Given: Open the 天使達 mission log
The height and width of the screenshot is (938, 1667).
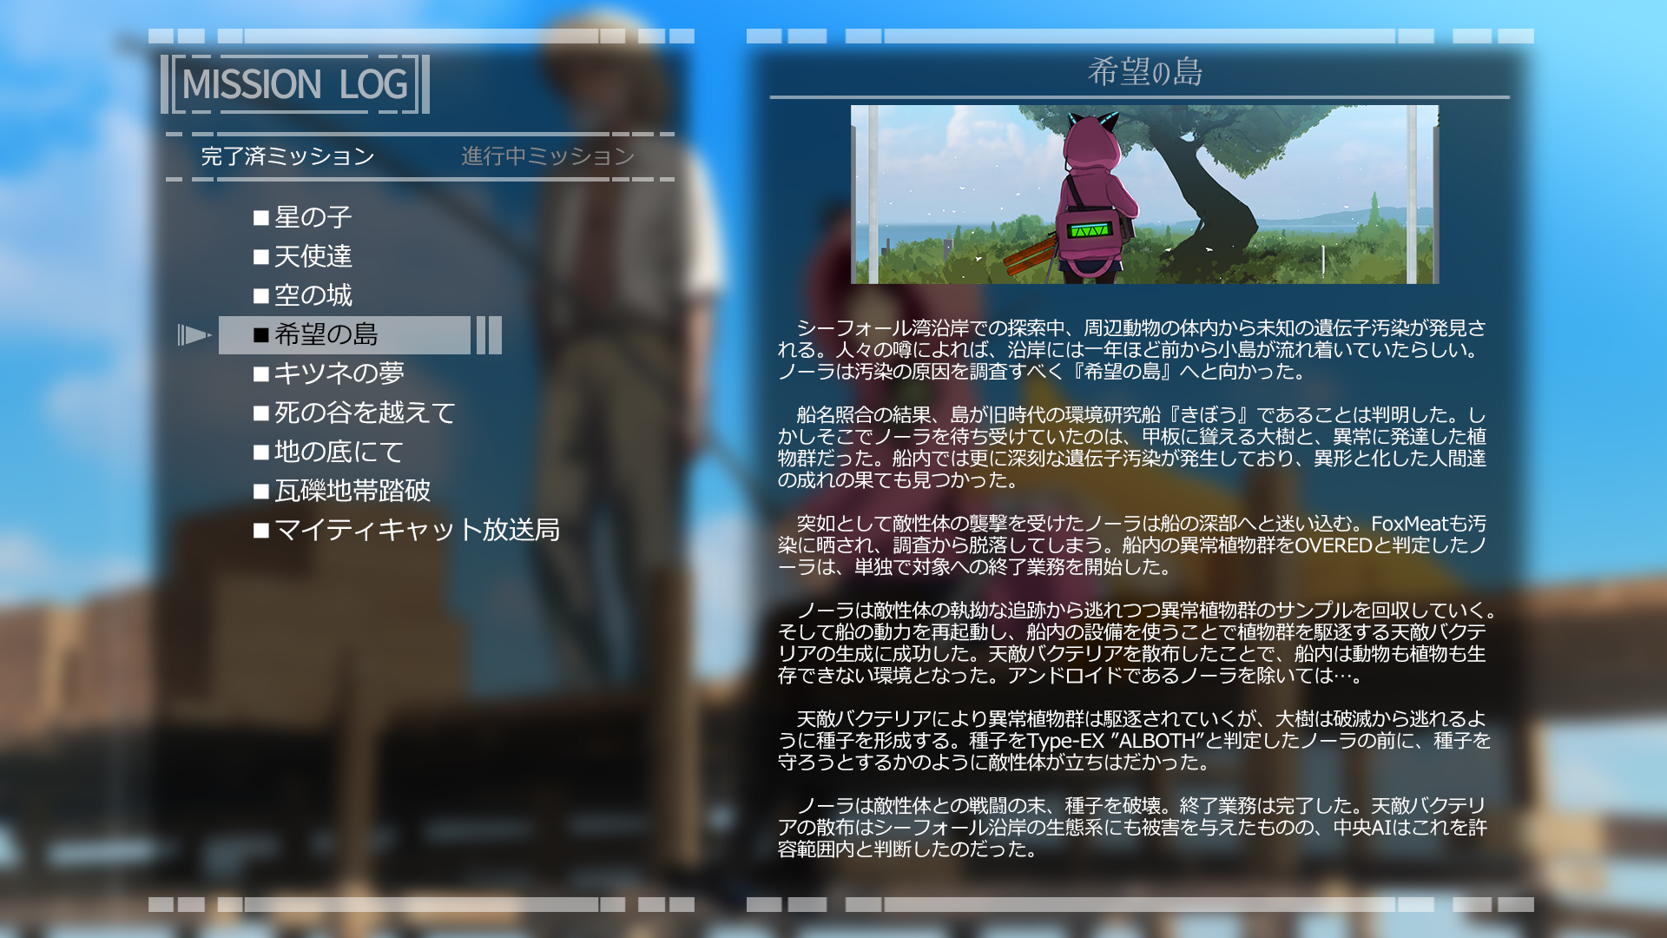Looking at the screenshot, I should pyautogui.click(x=313, y=256).
